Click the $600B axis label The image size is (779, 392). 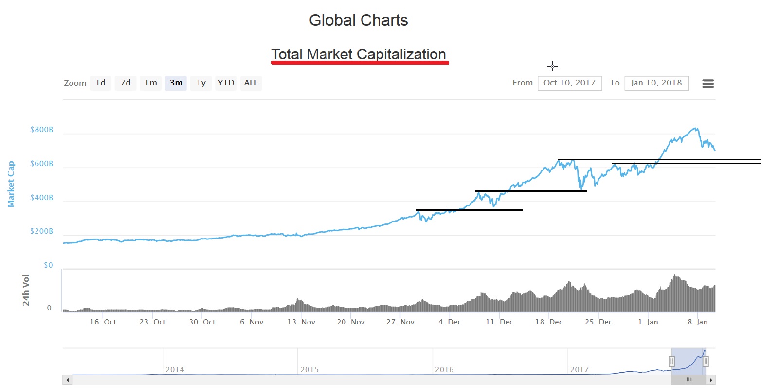41,164
